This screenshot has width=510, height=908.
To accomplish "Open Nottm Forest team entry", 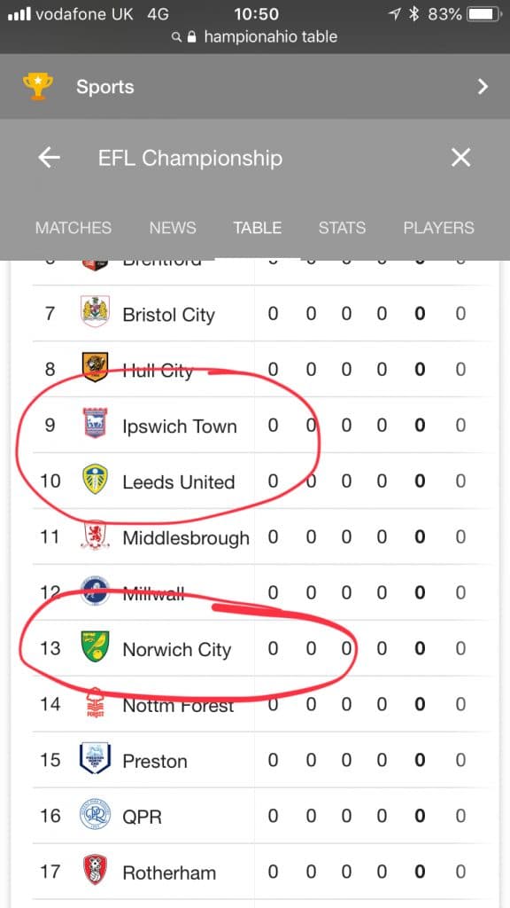I will pyautogui.click(x=178, y=705).
